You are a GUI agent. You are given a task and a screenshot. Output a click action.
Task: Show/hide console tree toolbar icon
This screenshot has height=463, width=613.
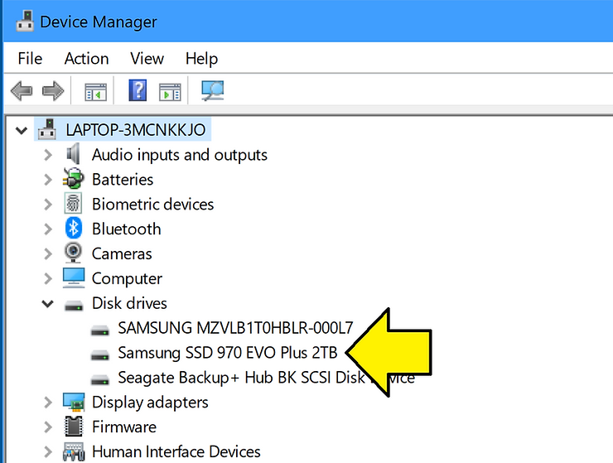tap(96, 92)
